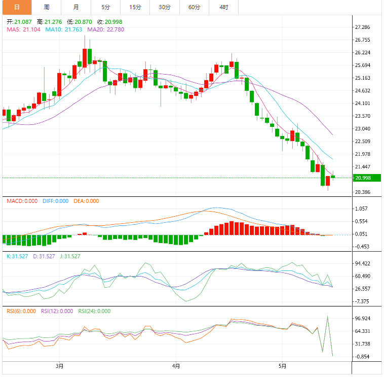
Task: Click the RSI axis value -0.854
Action: tap(362, 357)
